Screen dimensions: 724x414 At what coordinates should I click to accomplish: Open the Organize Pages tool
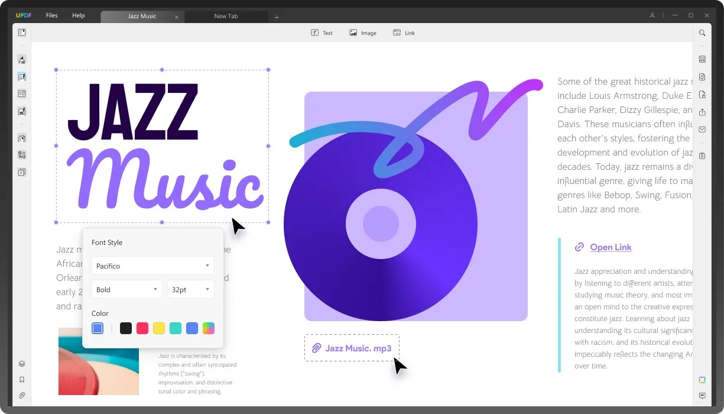pos(22,138)
